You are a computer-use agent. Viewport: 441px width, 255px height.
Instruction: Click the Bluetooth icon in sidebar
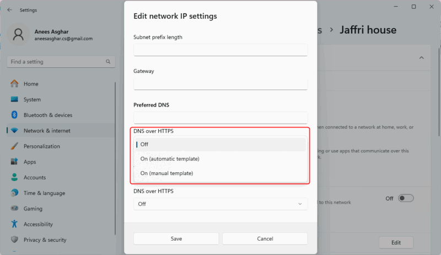coord(14,115)
